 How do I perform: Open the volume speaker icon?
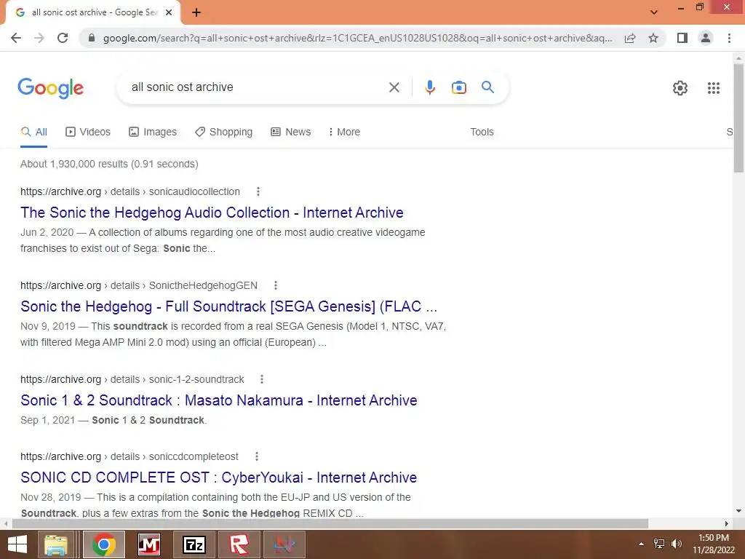tap(677, 544)
